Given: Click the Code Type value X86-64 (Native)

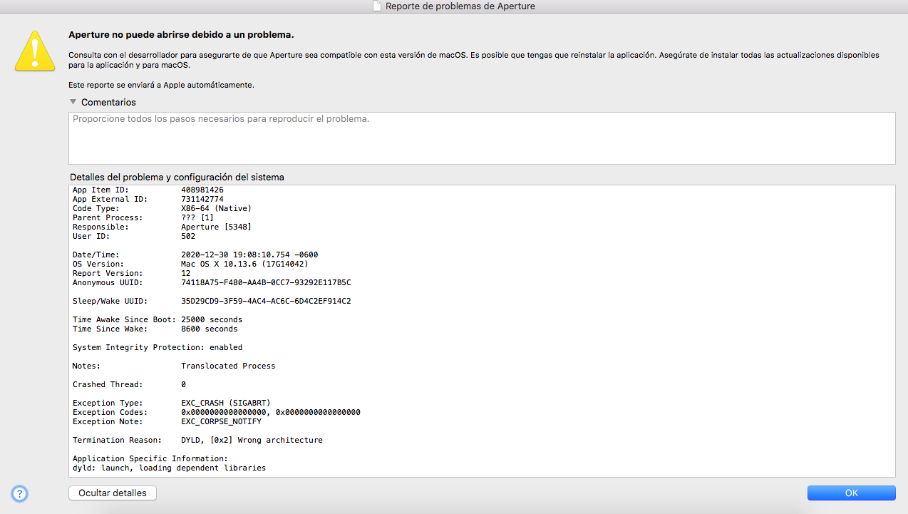Looking at the screenshot, I should pos(217,209).
